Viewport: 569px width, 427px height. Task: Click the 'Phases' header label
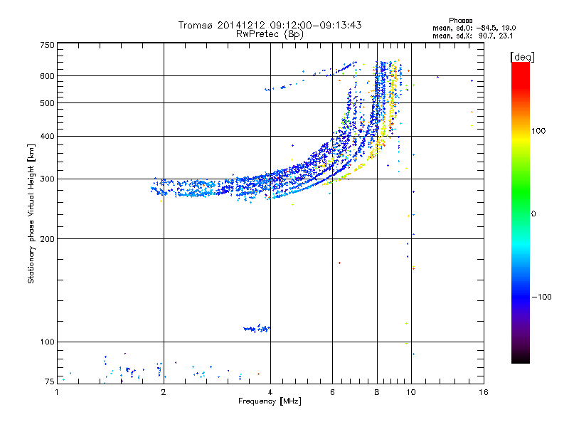(460, 21)
